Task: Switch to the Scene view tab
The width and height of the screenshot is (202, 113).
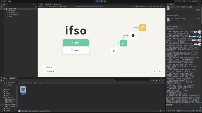Action: click(41, 4)
